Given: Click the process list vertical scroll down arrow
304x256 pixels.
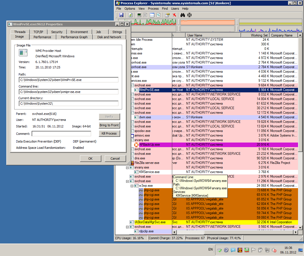Looking at the screenshot, I should click(x=300, y=227).
